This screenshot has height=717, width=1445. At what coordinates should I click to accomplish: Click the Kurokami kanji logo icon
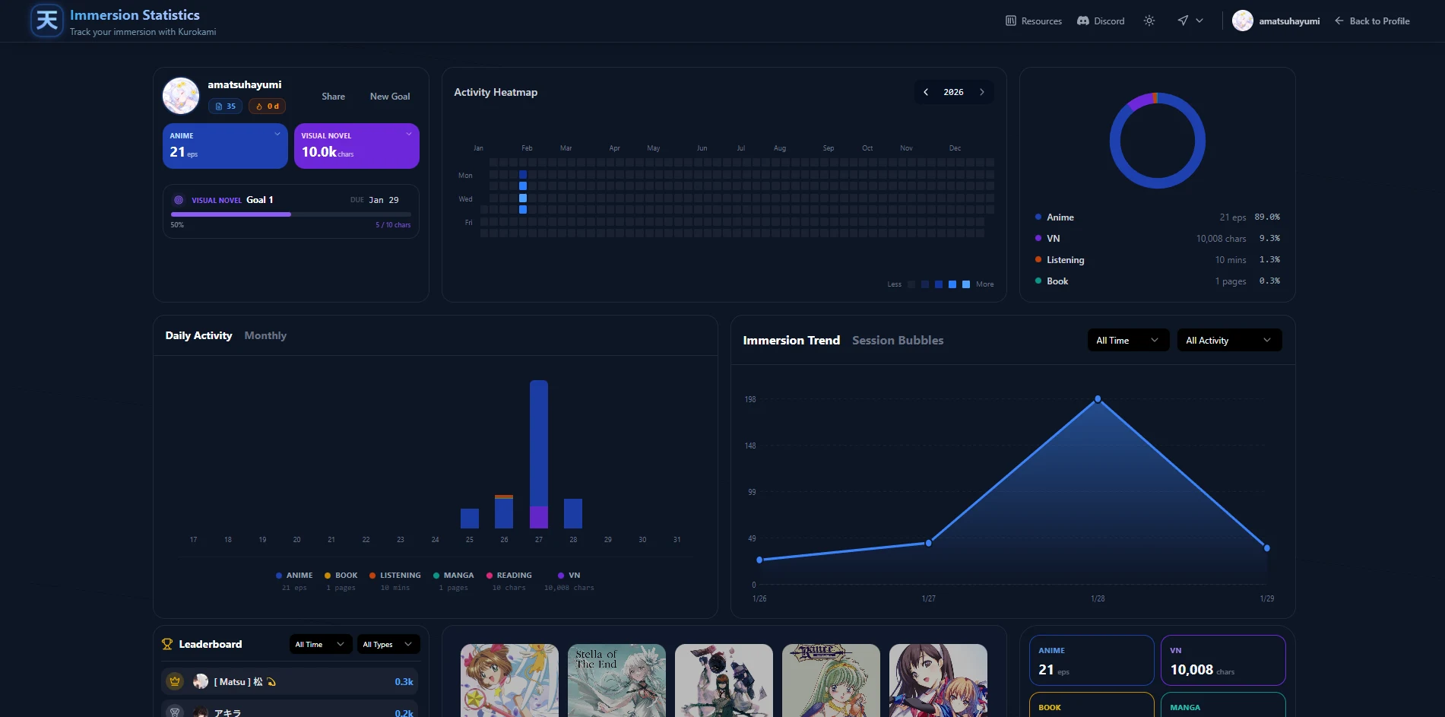46,21
